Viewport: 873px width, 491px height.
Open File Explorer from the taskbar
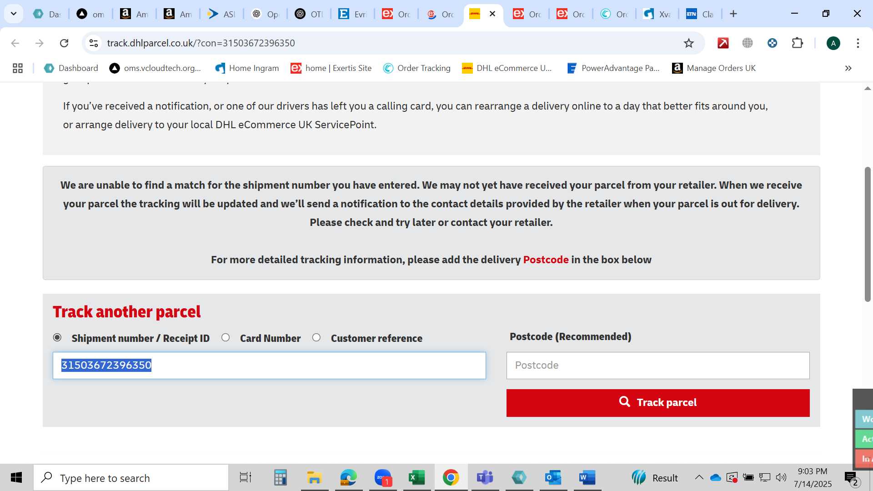[314, 478]
